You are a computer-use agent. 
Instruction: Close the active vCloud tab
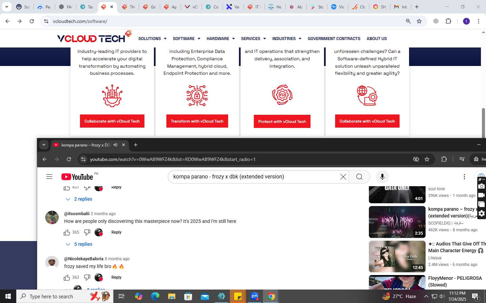pyautogui.click(x=112, y=7)
